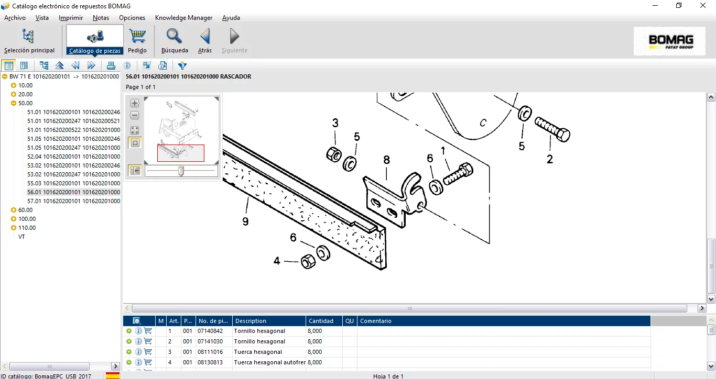Click the Atrás back button
This screenshot has height=379, width=716.
[x=205, y=40]
